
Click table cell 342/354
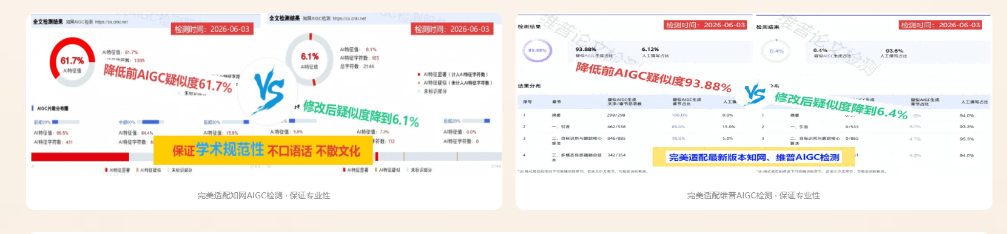click(616, 155)
